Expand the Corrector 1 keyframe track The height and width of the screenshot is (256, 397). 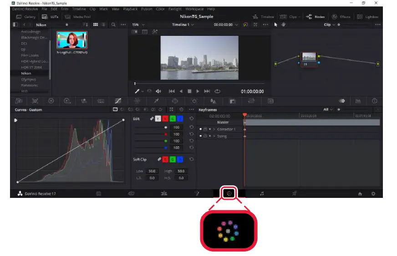point(214,129)
